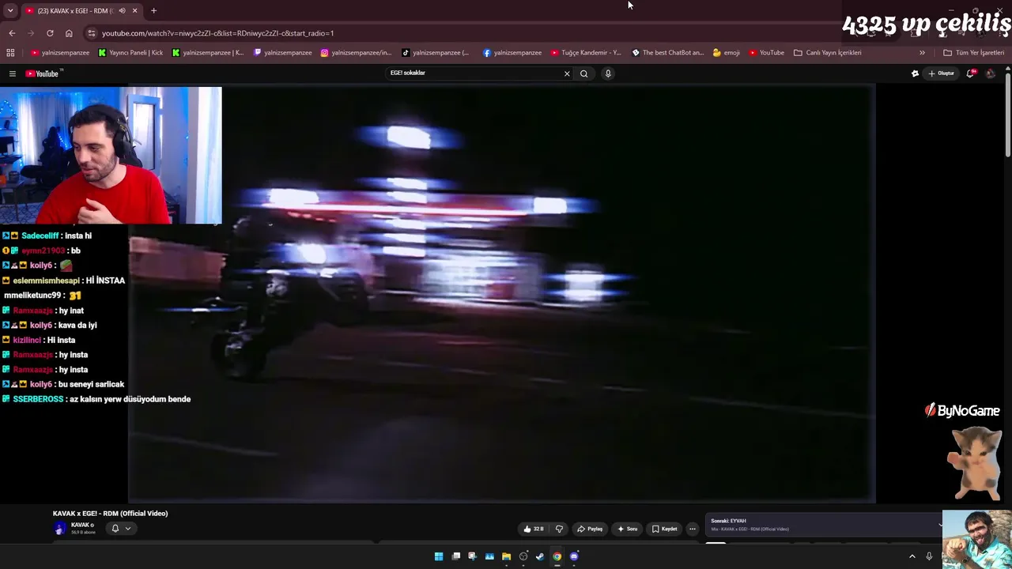Click the video title KAVAK x EGE! - RDM
The height and width of the screenshot is (569, 1012).
110,514
